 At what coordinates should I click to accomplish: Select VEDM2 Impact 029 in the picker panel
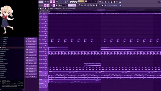click(x=31, y=60)
